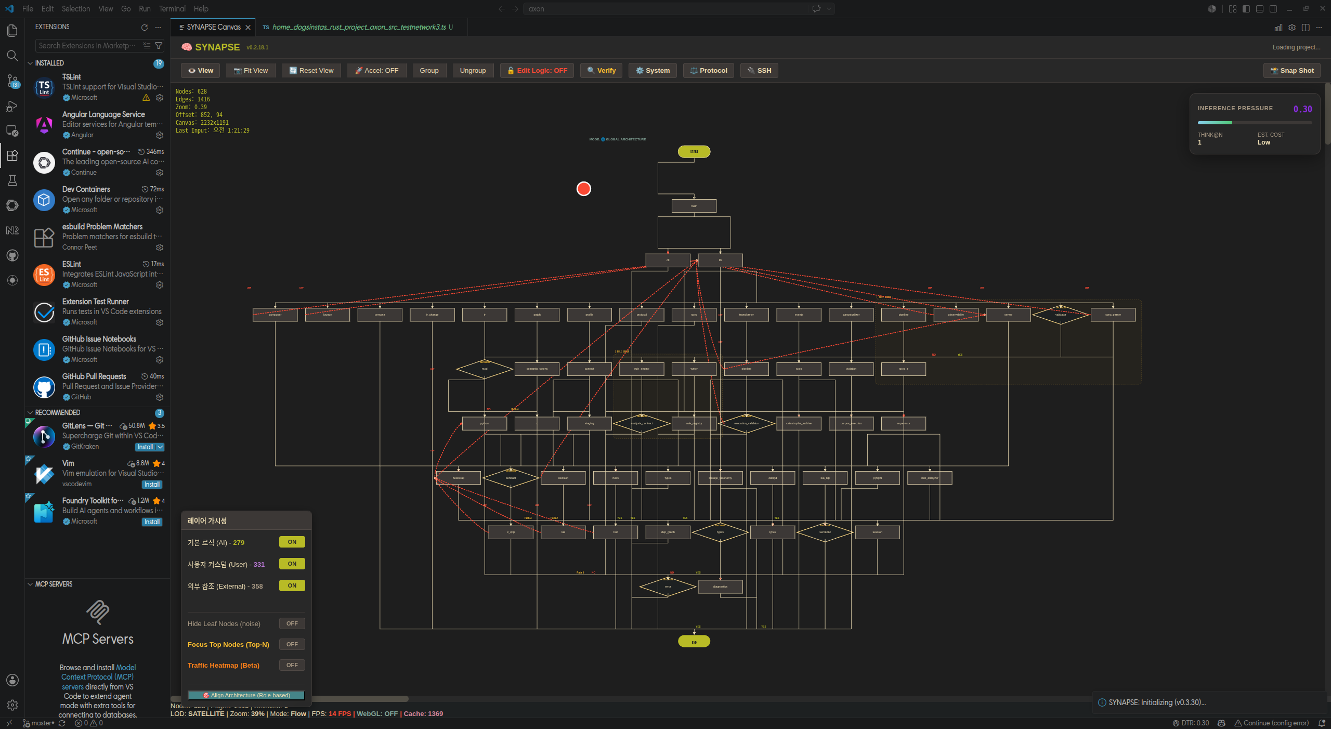
Task: Enable Hide Leaf Nodes (noise)
Action: 292,623
